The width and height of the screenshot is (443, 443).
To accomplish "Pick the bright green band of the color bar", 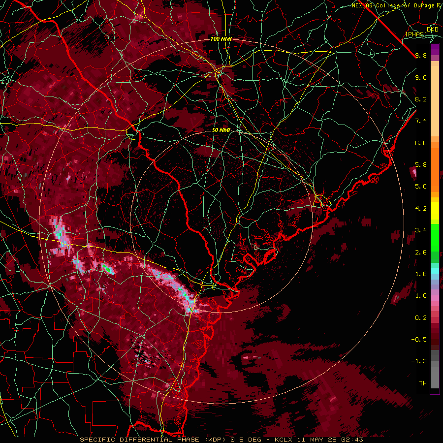I will click(435, 237).
